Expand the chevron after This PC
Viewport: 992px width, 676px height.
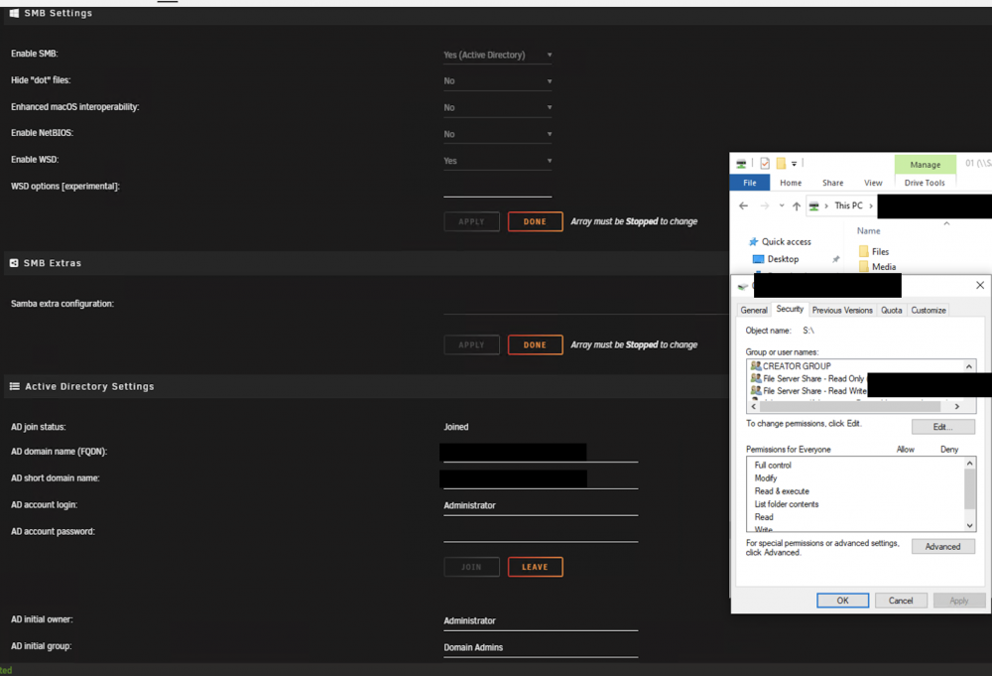click(871, 205)
